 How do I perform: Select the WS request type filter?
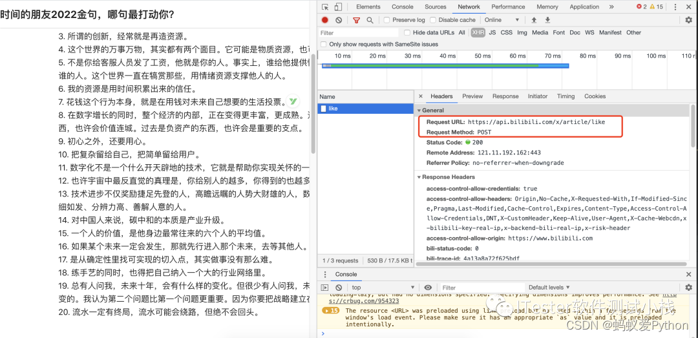point(589,32)
